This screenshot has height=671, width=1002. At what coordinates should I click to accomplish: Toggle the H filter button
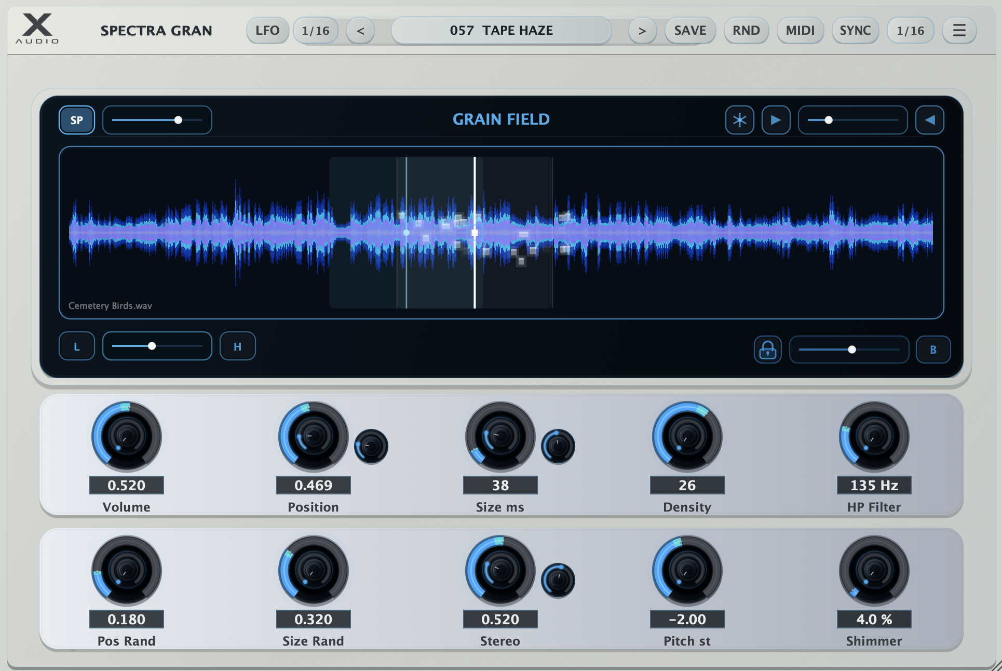pyautogui.click(x=237, y=346)
